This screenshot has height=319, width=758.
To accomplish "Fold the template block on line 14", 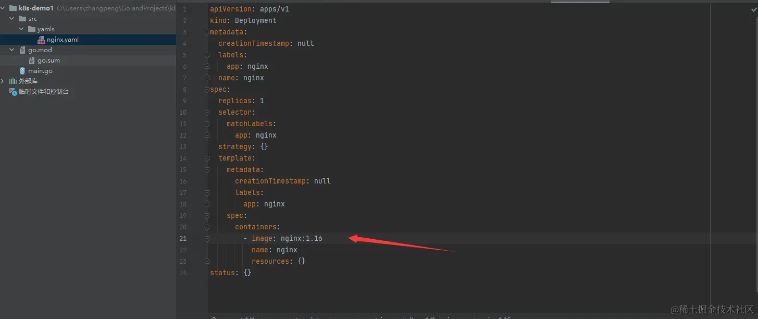I will [x=207, y=158].
